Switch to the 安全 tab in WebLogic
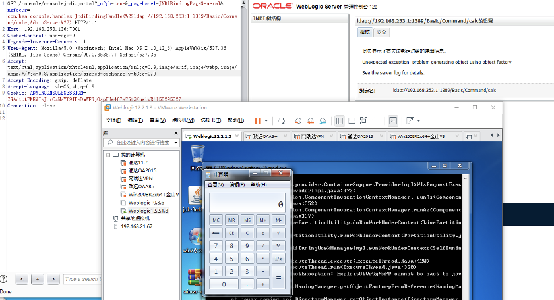Image resolution: width=554 pixels, height=300 pixels. [x=382, y=32]
